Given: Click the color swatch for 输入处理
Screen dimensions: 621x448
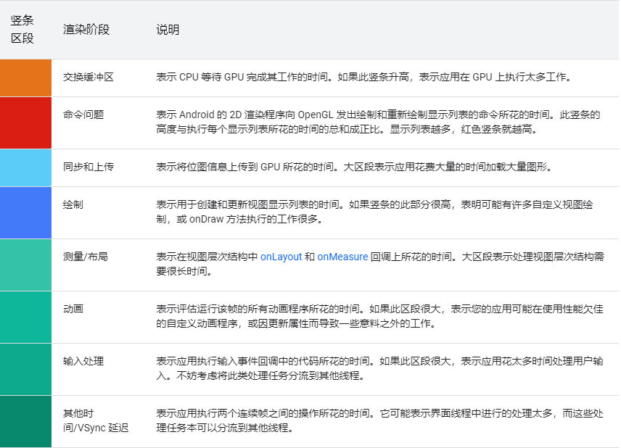Looking at the screenshot, I should click(x=25, y=369).
